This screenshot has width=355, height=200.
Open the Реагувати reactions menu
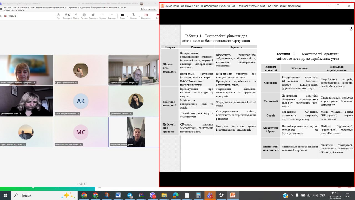click(x=84, y=16)
